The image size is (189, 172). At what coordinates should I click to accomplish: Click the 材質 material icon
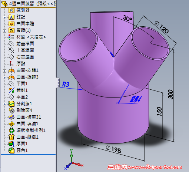pyautogui.click(x=11, y=37)
